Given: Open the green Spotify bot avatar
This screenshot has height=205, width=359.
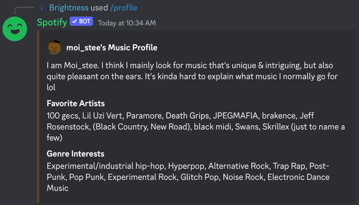Looking at the screenshot, I should click(15, 29).
